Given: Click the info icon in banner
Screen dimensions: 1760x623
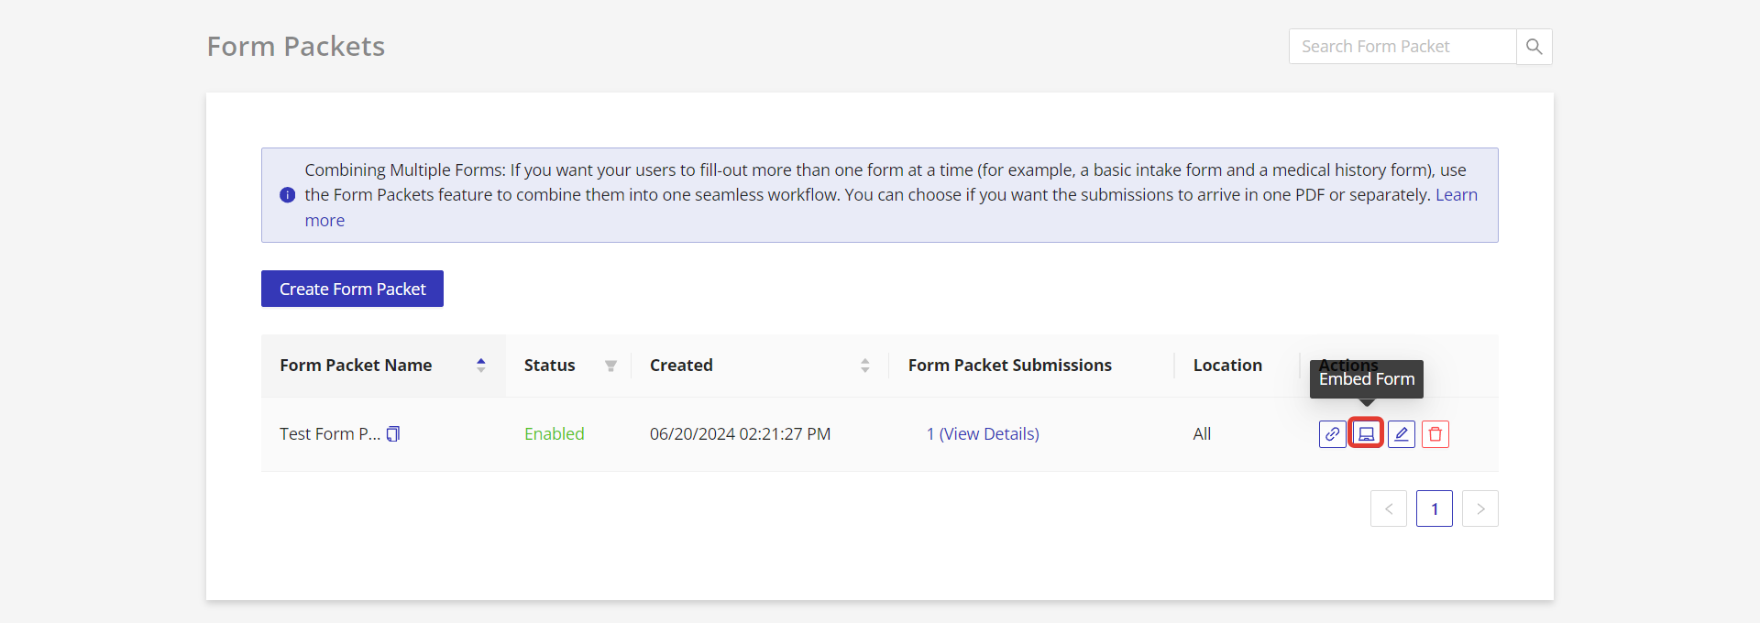Looking at the screenshot, I should [x=287, y=195].
